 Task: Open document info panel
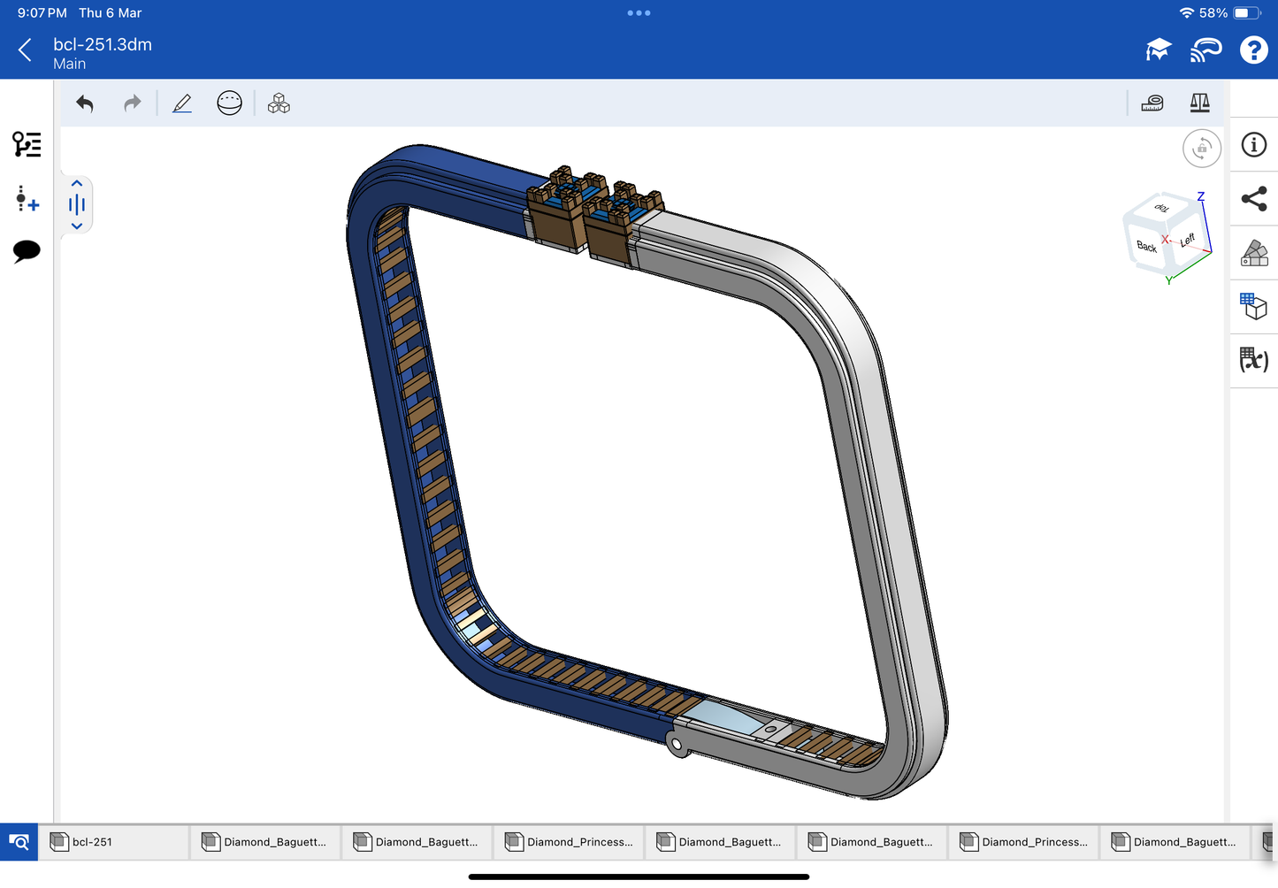1253,145
